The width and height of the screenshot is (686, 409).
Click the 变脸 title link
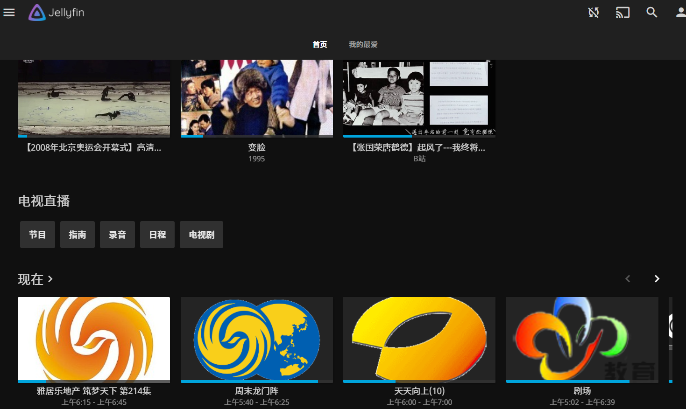click(257, 147)
